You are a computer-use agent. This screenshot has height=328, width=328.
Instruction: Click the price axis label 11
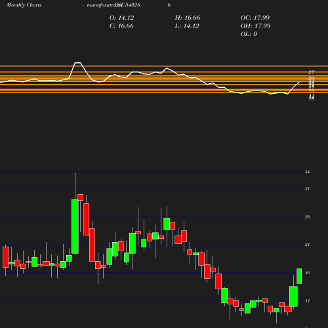[x=308, y=301]
